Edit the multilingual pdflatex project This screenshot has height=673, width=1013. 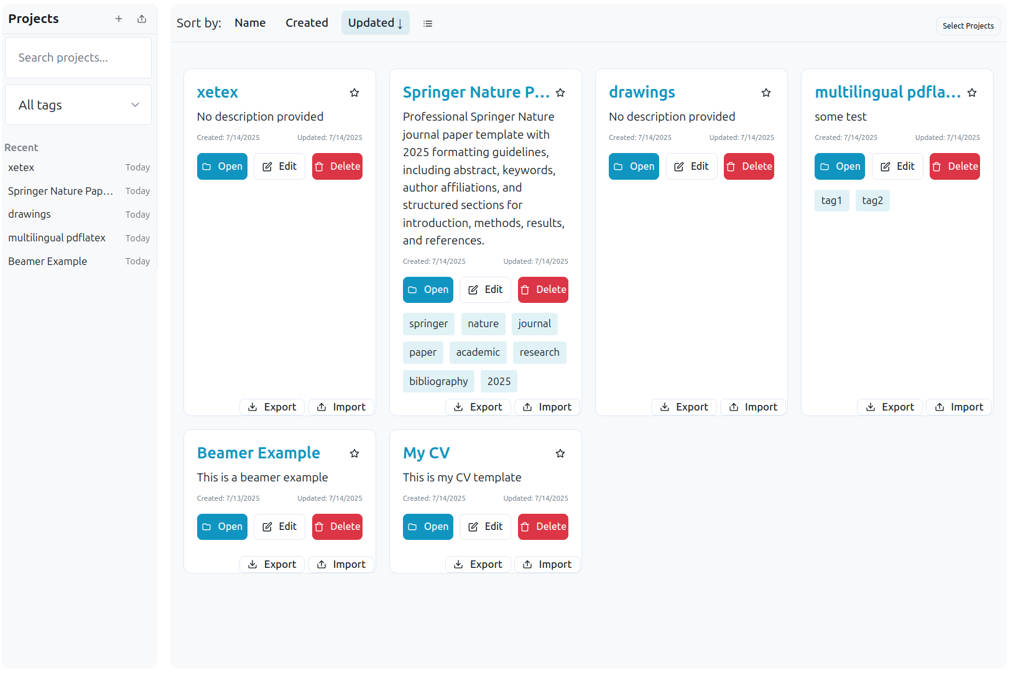click(x=897, y=167)
